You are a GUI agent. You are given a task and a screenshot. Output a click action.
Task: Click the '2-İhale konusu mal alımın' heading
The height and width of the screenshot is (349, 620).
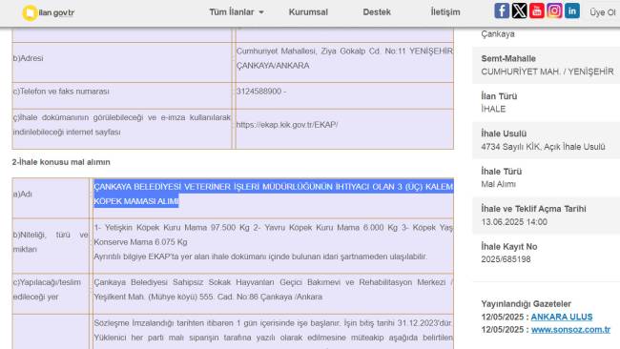[x=61, y=162]
